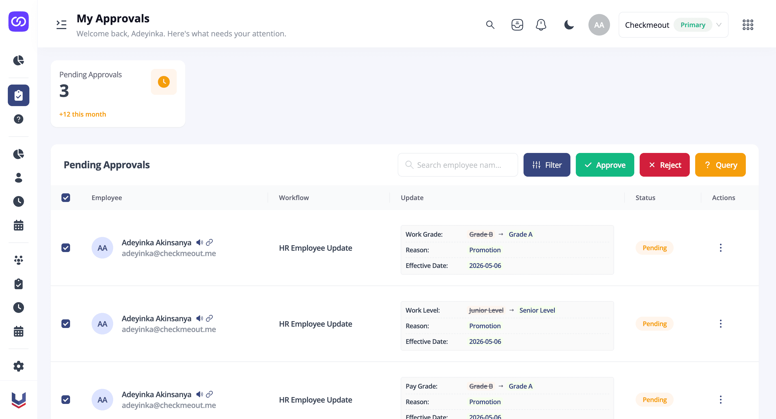Click the link icon in Work Grade row
The width and height of the screenshot is (776, 419).
(209, 242)
